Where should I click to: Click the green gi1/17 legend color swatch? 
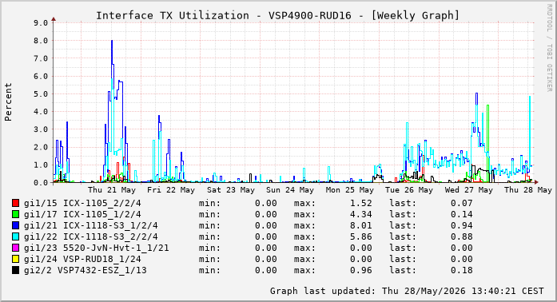click(x=15, y=214)
